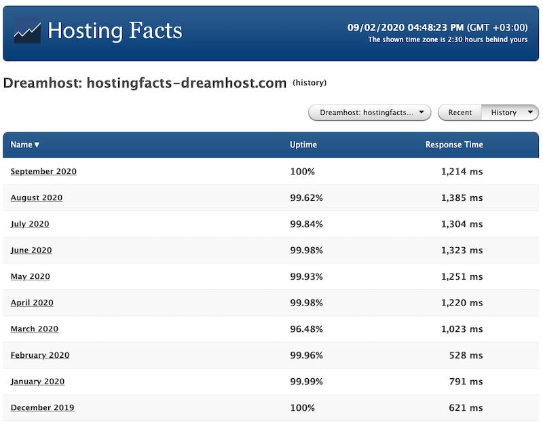Click the Uptime column header
The width and height of the screenshot is (543, 425).
(303, 145)
